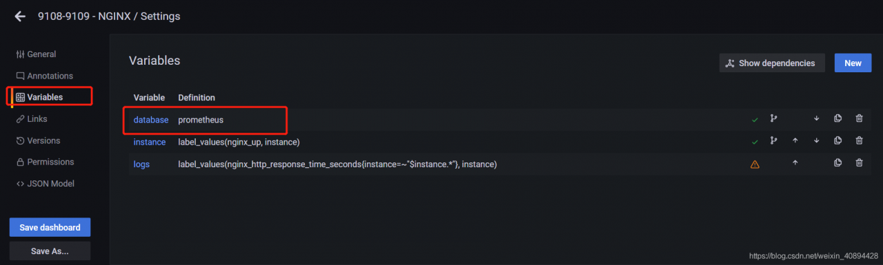Image resolution: width=883 pixels, height=265 pixels.
Task: Click the logs variable warning triangle icon
Action: pos(755,164)
